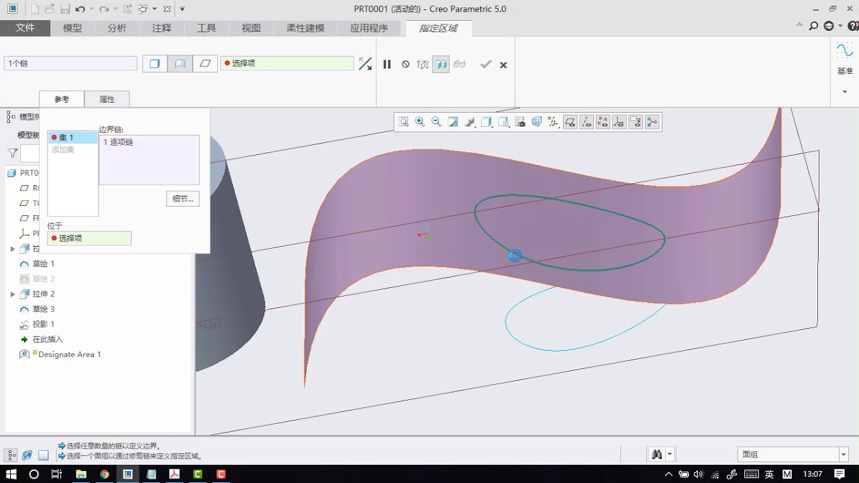Expand the 拉伸 2 tree node
The width and height of the screenshot is (859, 483).
click(x=13, y=294)
